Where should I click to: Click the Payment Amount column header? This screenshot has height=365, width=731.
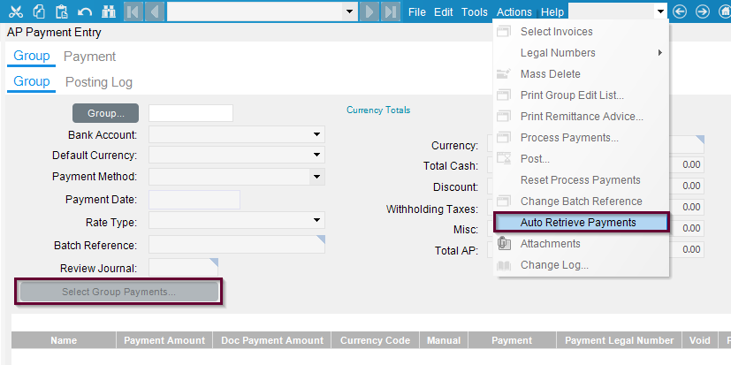pyautogui.click(x=164, y=340)
